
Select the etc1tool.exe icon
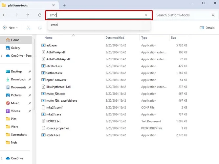[43, 66]
